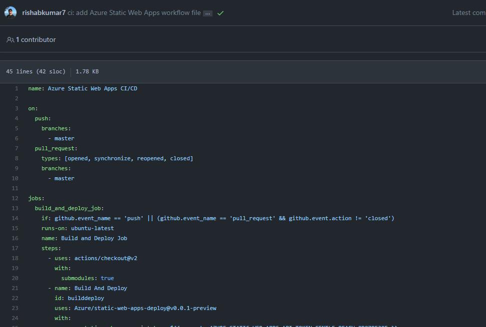
Task: Click the 'jobs:' key
Action: [36, 198]
